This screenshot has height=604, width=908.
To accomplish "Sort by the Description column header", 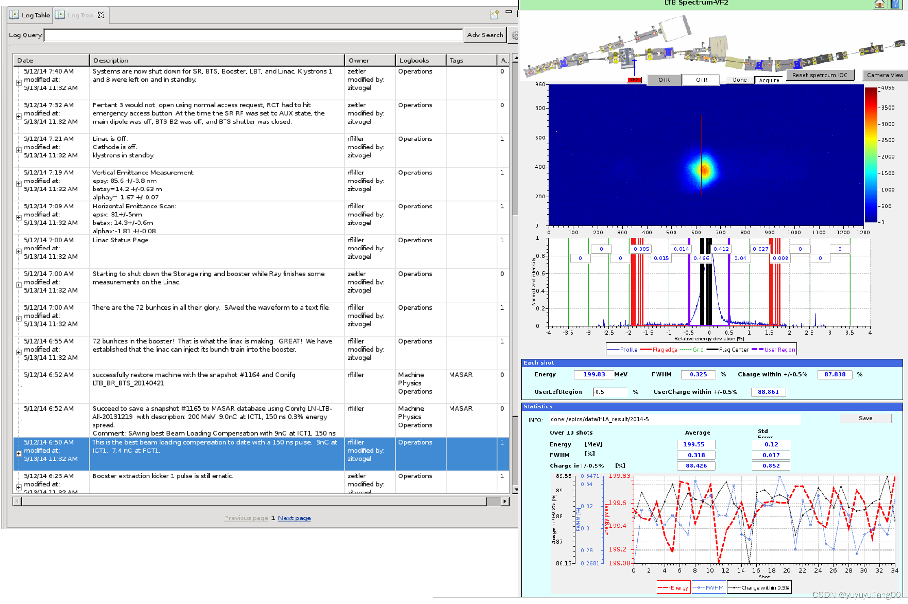I will [217, 60].
